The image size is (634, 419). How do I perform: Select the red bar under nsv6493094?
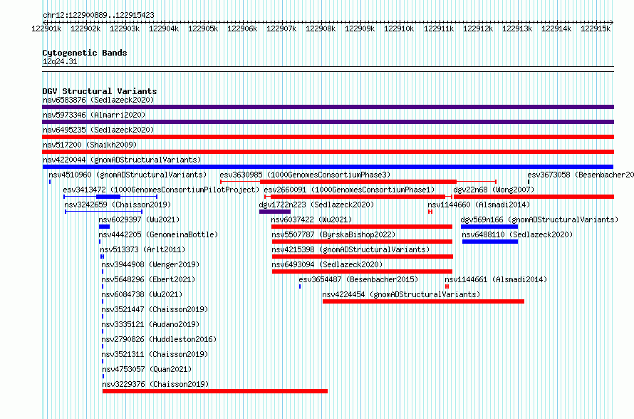coord(363,271)
